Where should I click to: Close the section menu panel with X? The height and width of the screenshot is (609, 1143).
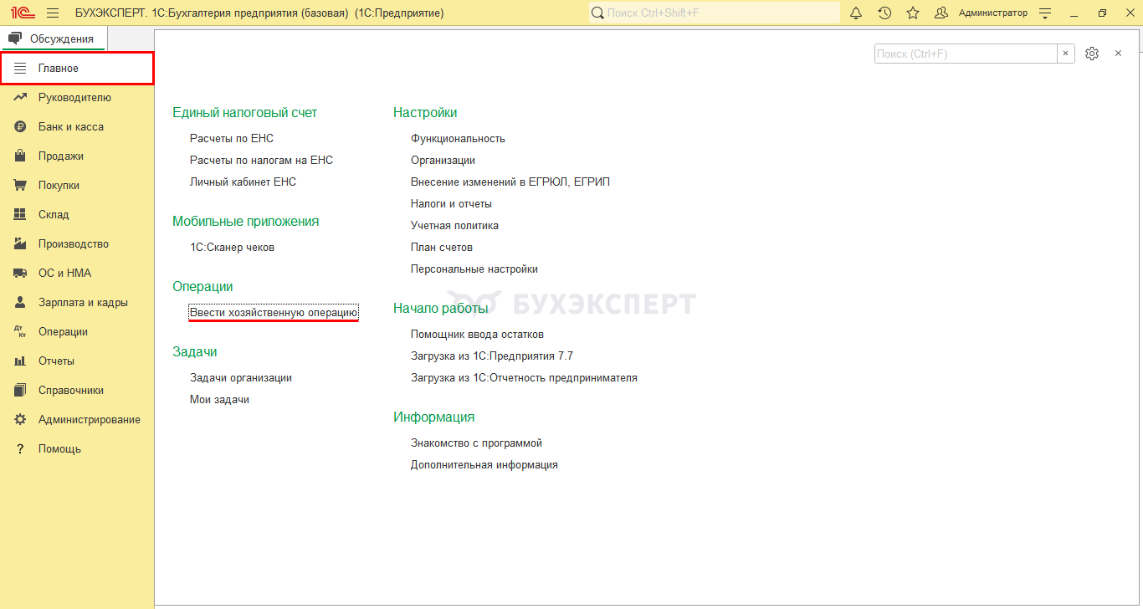click(1118, 54)
